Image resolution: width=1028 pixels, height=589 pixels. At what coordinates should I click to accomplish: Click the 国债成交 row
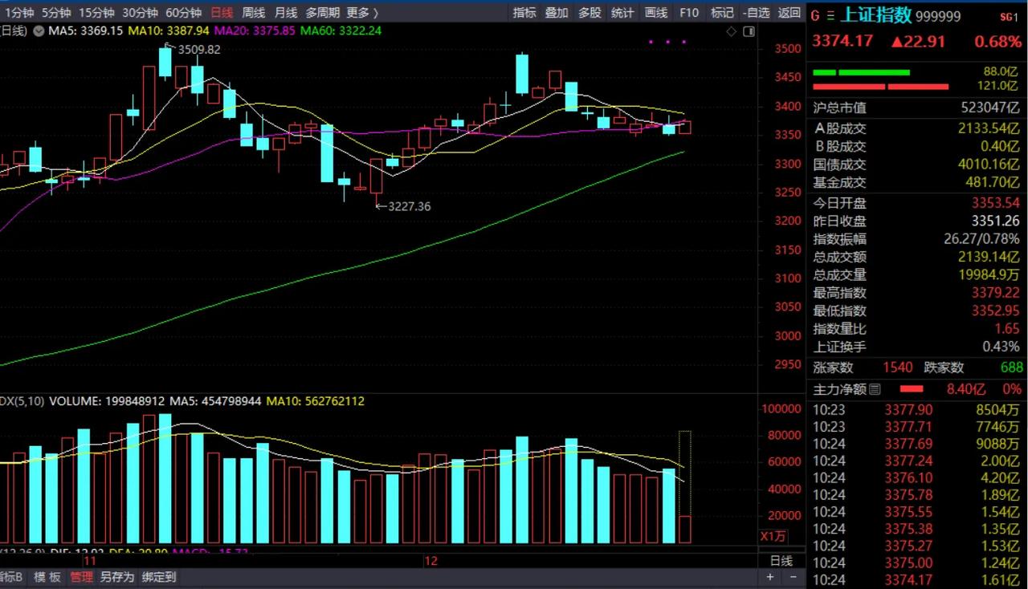coord(916,165)
